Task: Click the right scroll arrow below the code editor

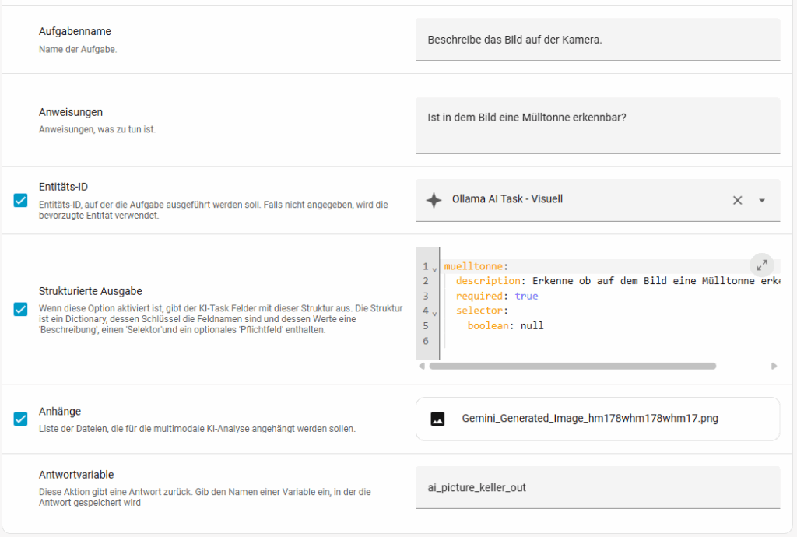Action: (x=774, y=366)
